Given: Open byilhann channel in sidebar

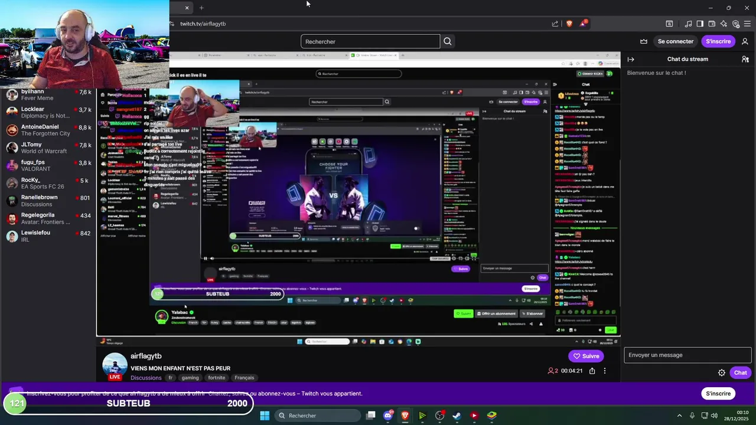Looking at the screenshot, I should (48, 94).
